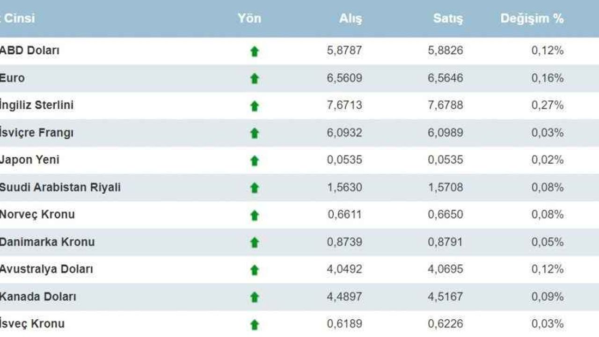Open the Euro currency row label
Viewport: 599px width, 337px height.
click(x=12, y=78)
